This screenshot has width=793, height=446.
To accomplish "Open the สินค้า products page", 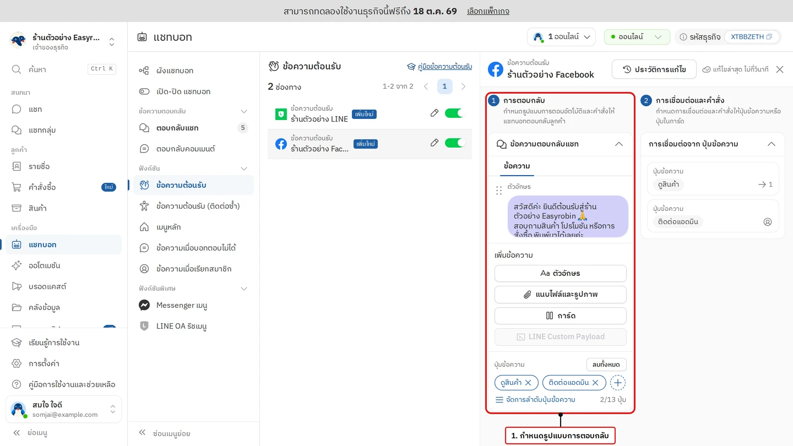I will tap(63, 208).
